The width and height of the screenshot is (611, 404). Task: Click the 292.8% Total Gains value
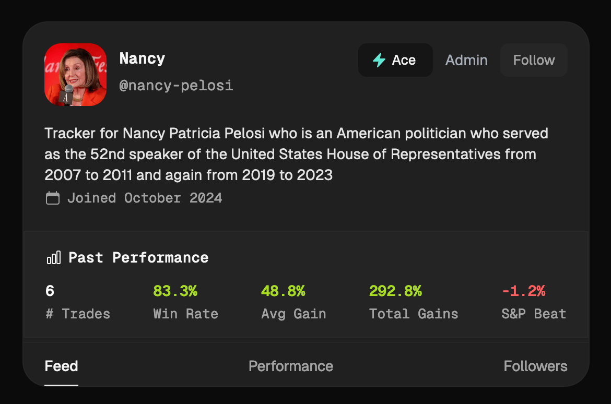point(395,291)
